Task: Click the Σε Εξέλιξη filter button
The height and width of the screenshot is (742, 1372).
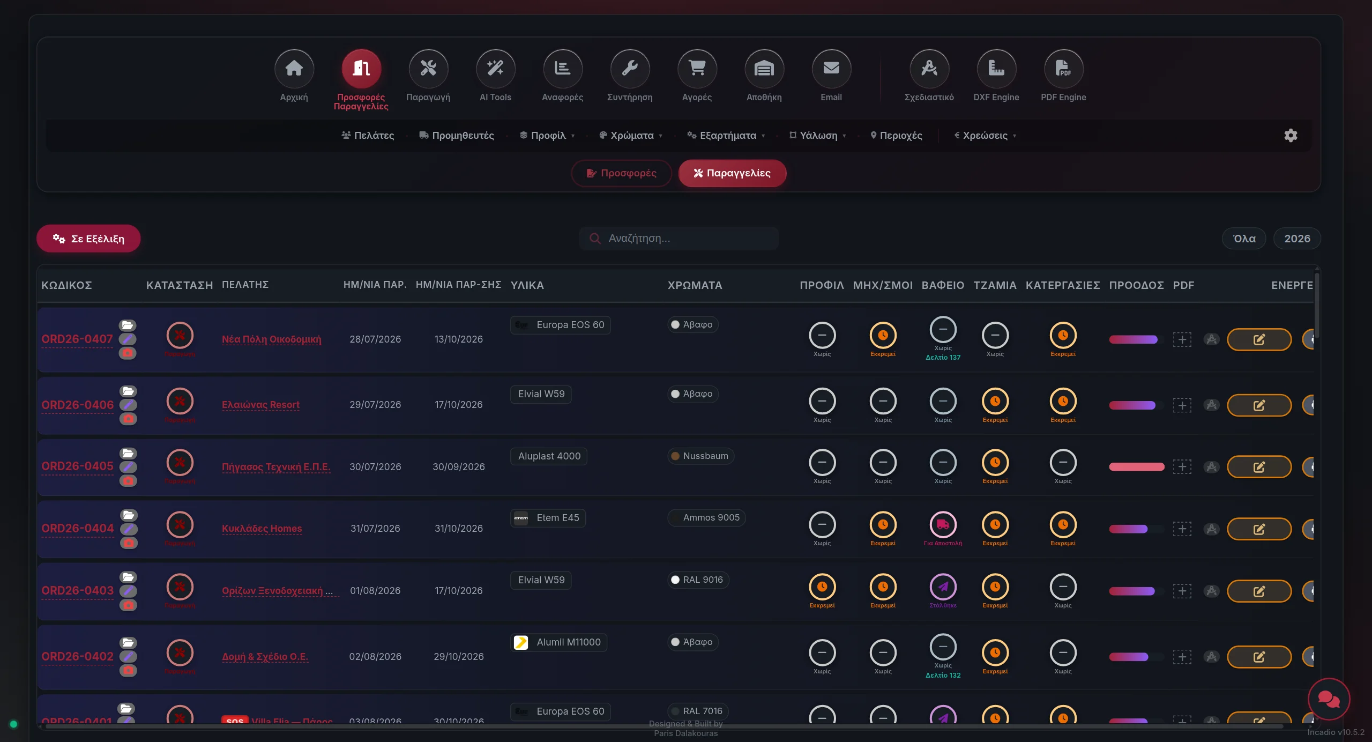Action: coord(88,239)
